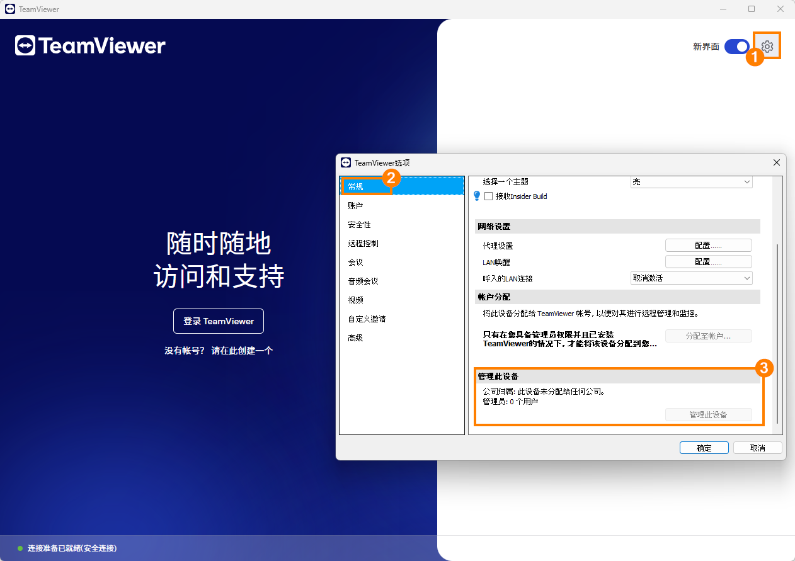Screen dimensions: 795x561
Task: Confirm the options with 确定
Action: (x=704, y=448)
